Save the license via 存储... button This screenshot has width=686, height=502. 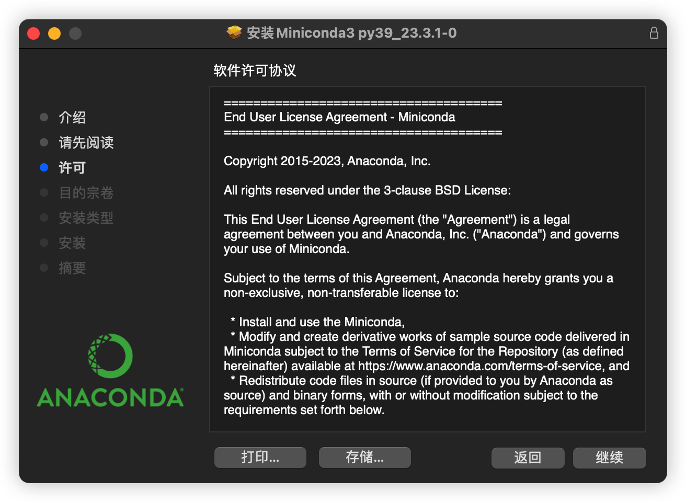(365, 458)
